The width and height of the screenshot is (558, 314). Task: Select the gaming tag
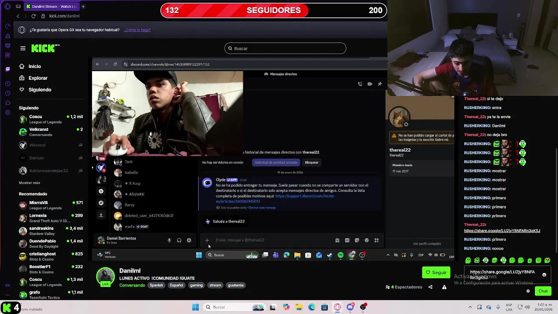[x=196, y=285]
